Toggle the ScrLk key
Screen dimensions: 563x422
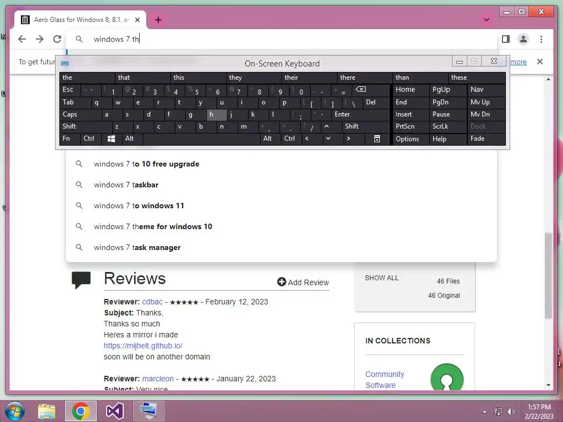[448, 127]
